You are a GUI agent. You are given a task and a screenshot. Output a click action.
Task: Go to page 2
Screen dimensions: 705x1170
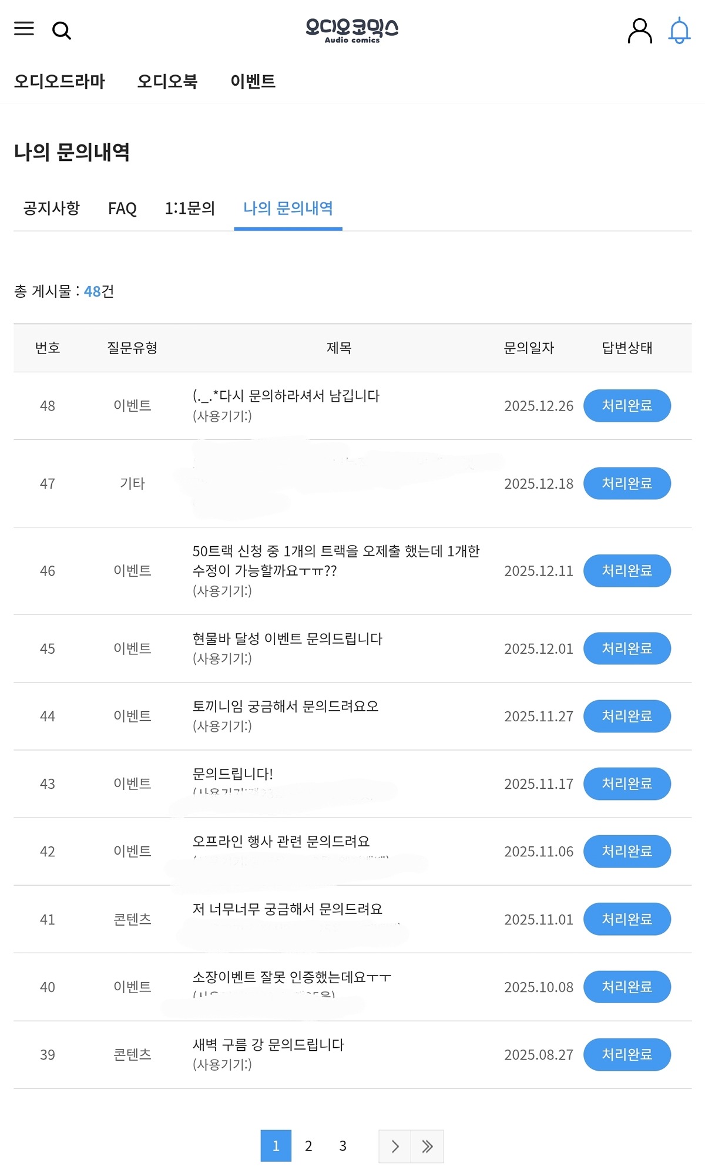[308, 1146]
